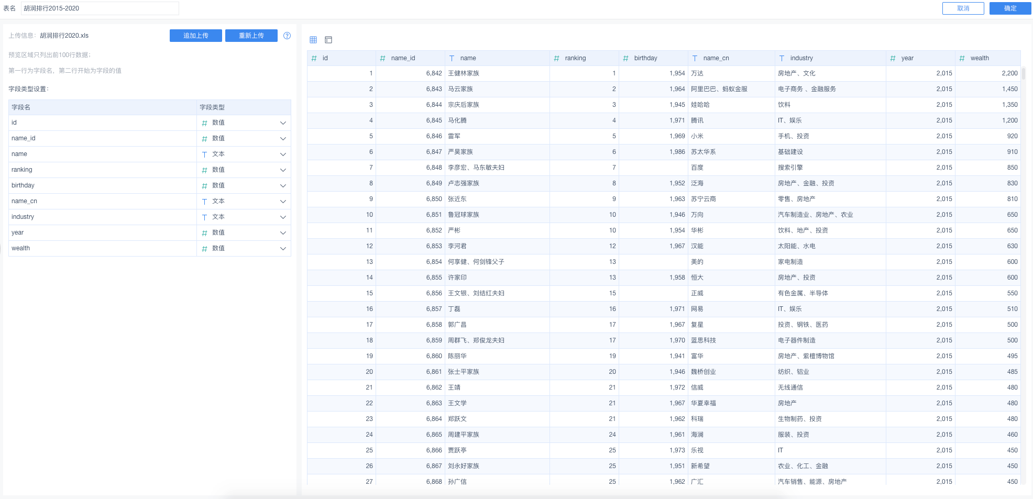This screenshot has width=1033, height=499.
Task: Click text type icon on industry column header
Action: pyautogui.click(x=782, y=58)
